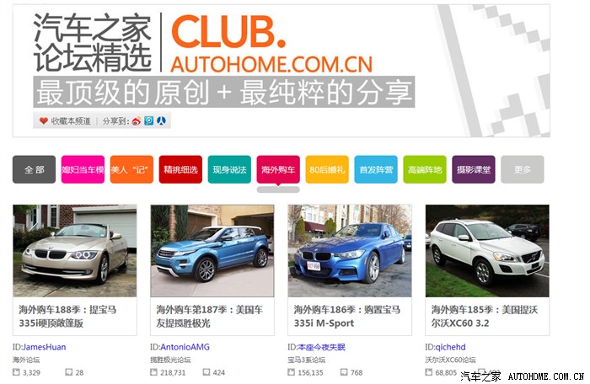Image resolution: width=590 pixels, height=384 pixels.
Task: Open the blue Range Rover Evoque thumbnail
Action: [212, 251]
